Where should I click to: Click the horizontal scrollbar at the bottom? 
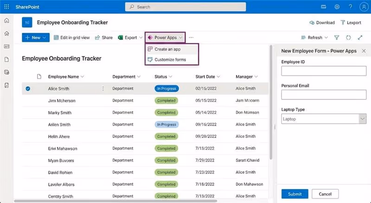[115, 201]
